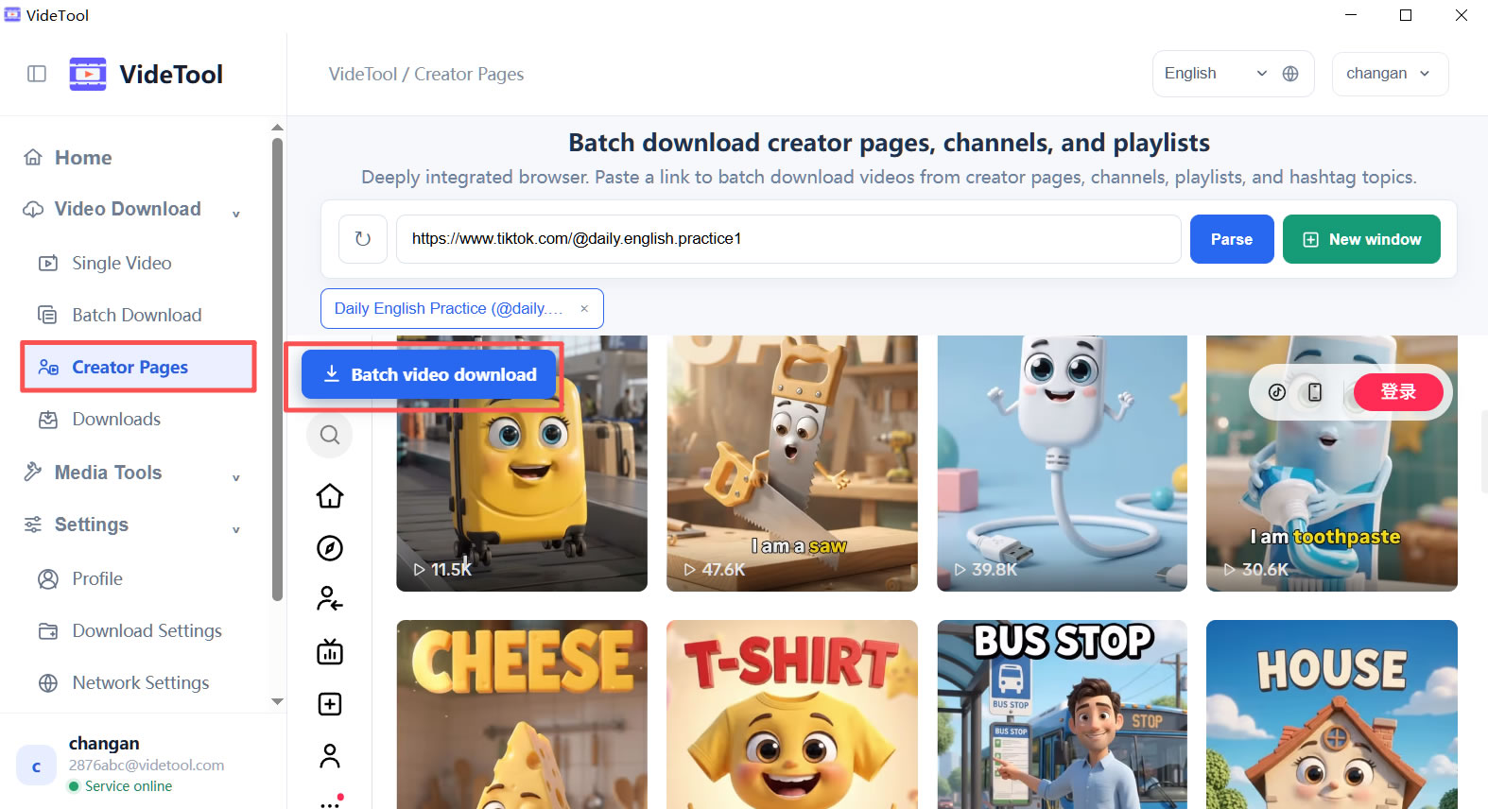Click the New window button
The image size is (1488, 809).
[1361, 239]
